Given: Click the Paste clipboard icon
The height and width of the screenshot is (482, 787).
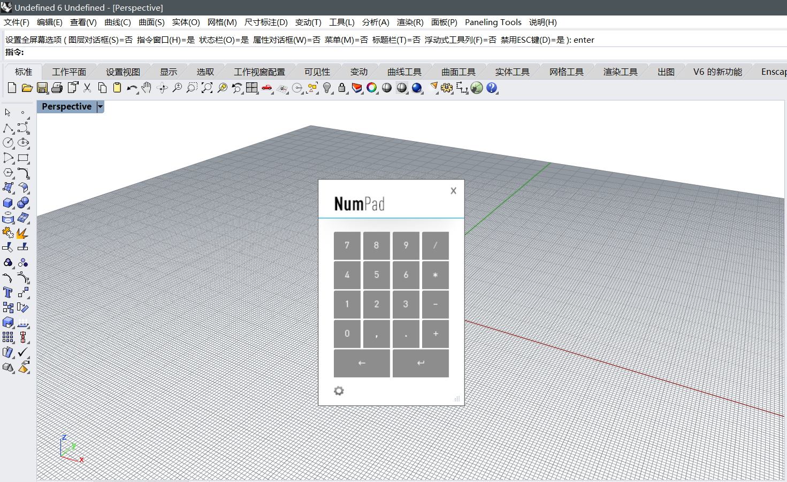Looking at the screenshot, I should (x=117, y=88).
